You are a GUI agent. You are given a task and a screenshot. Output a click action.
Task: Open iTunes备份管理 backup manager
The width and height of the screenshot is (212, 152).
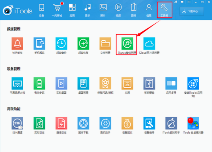tap(127, 43)
